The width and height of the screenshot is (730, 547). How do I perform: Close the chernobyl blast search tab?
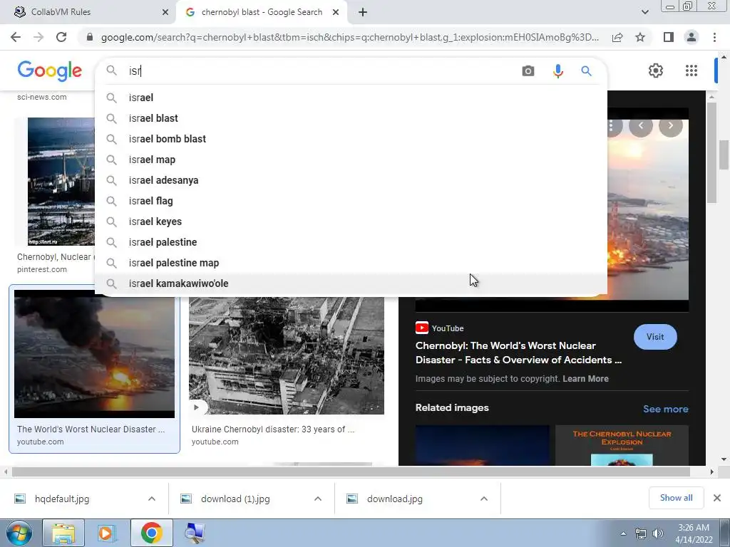pyautogui.click(x=336, y=13)
